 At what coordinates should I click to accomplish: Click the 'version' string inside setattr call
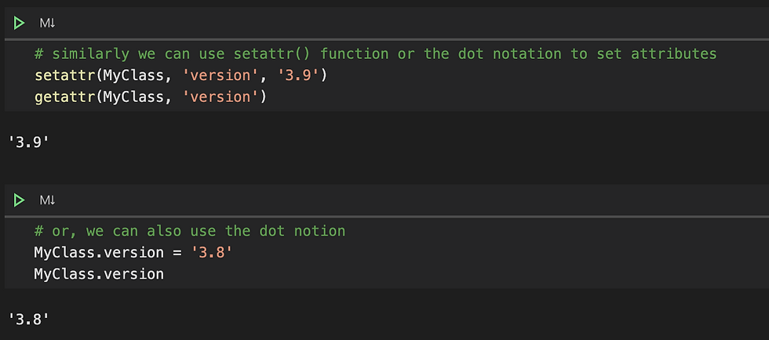(x=220, y=75)
